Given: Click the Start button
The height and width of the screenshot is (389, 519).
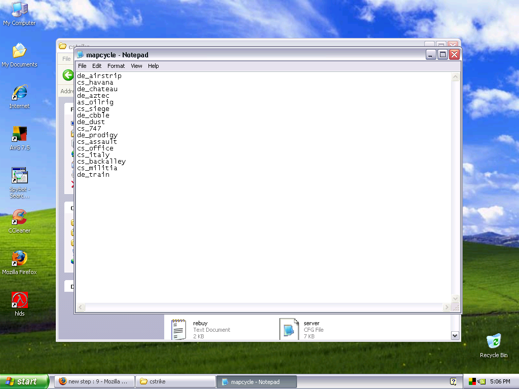Looking at the screenshot, I should click(x=24, y=381).
